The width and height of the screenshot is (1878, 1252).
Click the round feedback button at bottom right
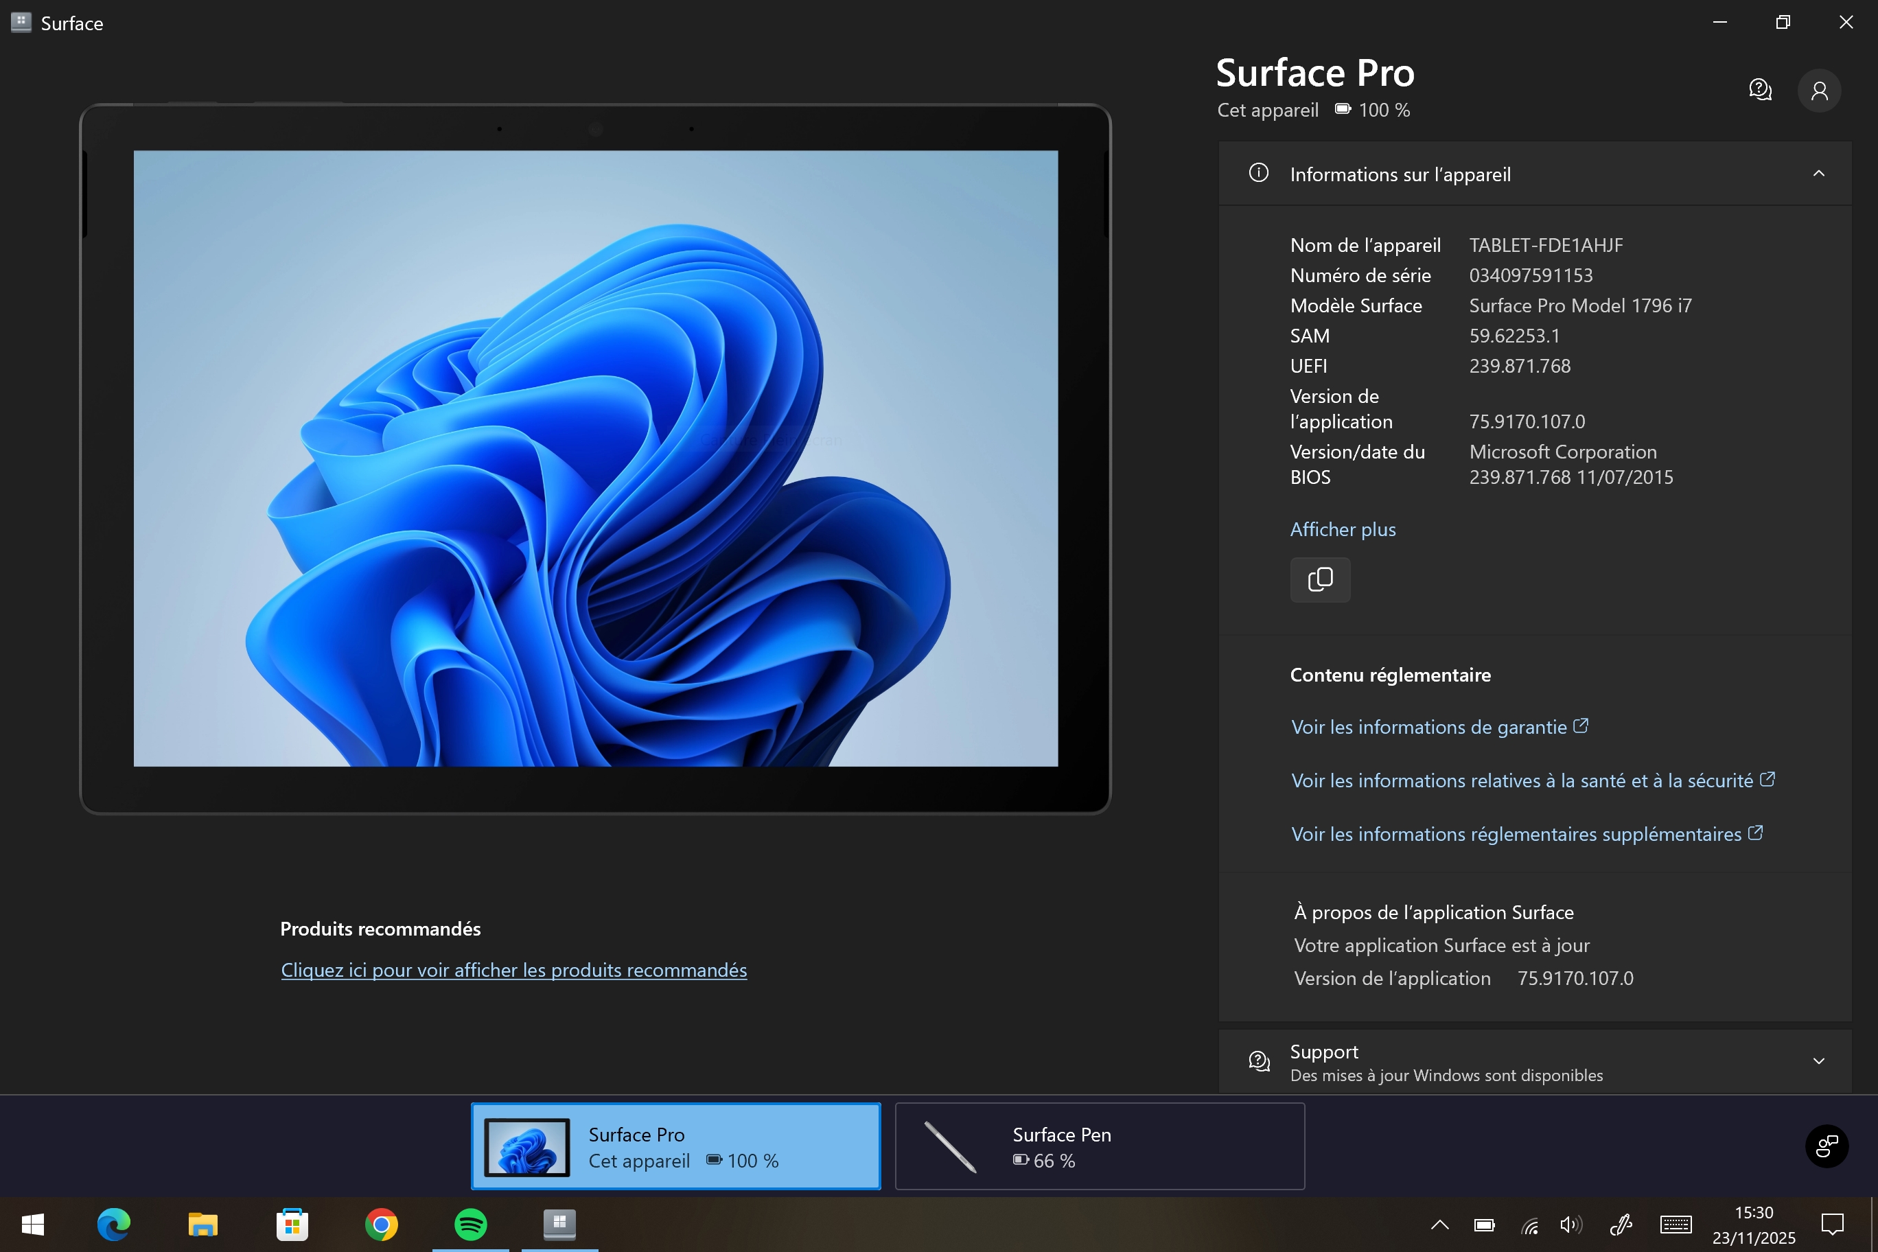point(1827,1146)
